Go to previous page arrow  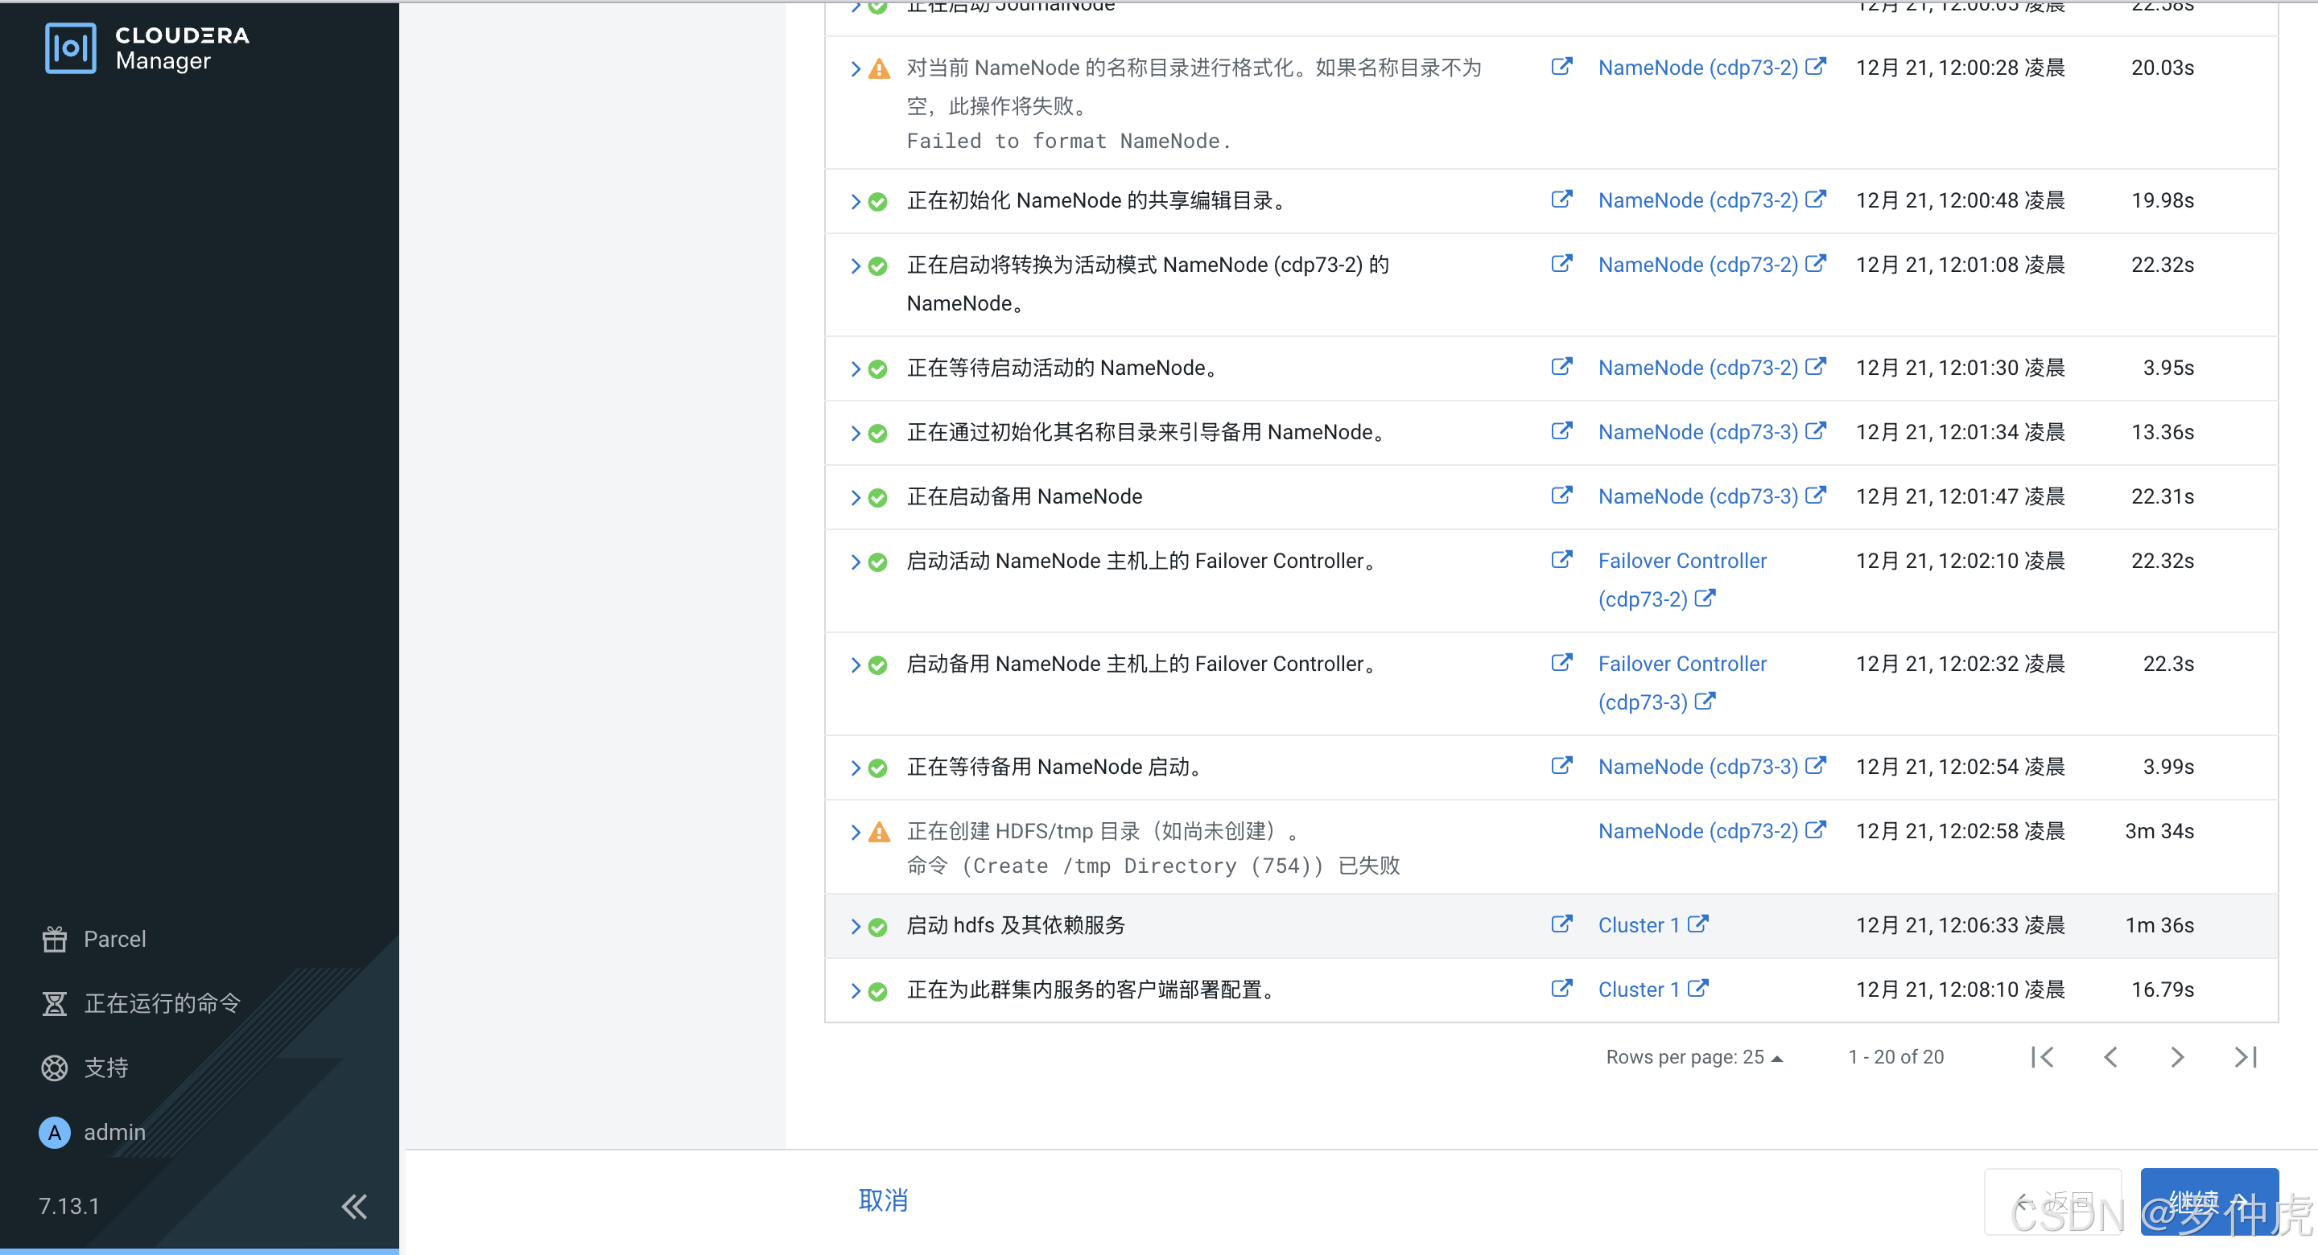click(x=2110, y=1056)
